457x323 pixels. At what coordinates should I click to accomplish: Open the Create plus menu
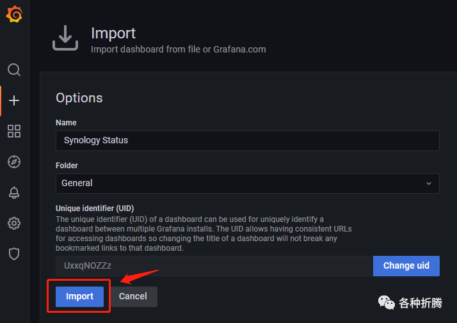pyautogui.click(x=14, y=100)
